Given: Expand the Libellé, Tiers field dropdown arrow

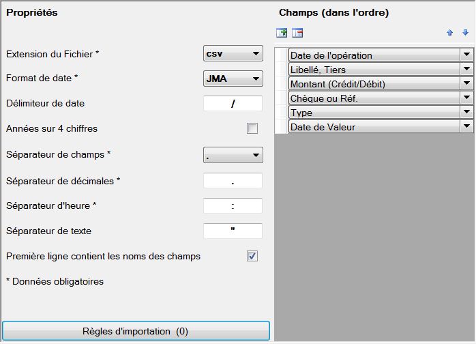Looking at the screenshot, I should pos(466,69).
